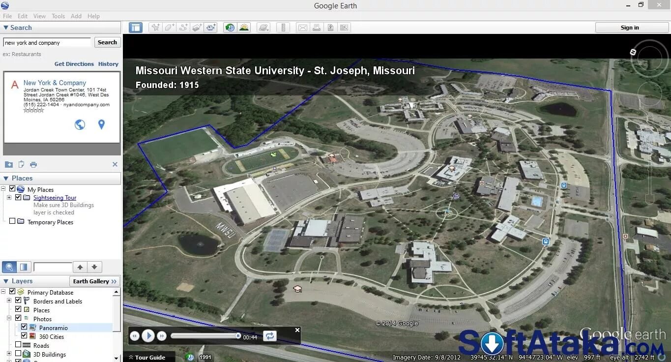The image size is (671, 362).
Task: Click the look joystick navigation ring
Action: (650, 59)
